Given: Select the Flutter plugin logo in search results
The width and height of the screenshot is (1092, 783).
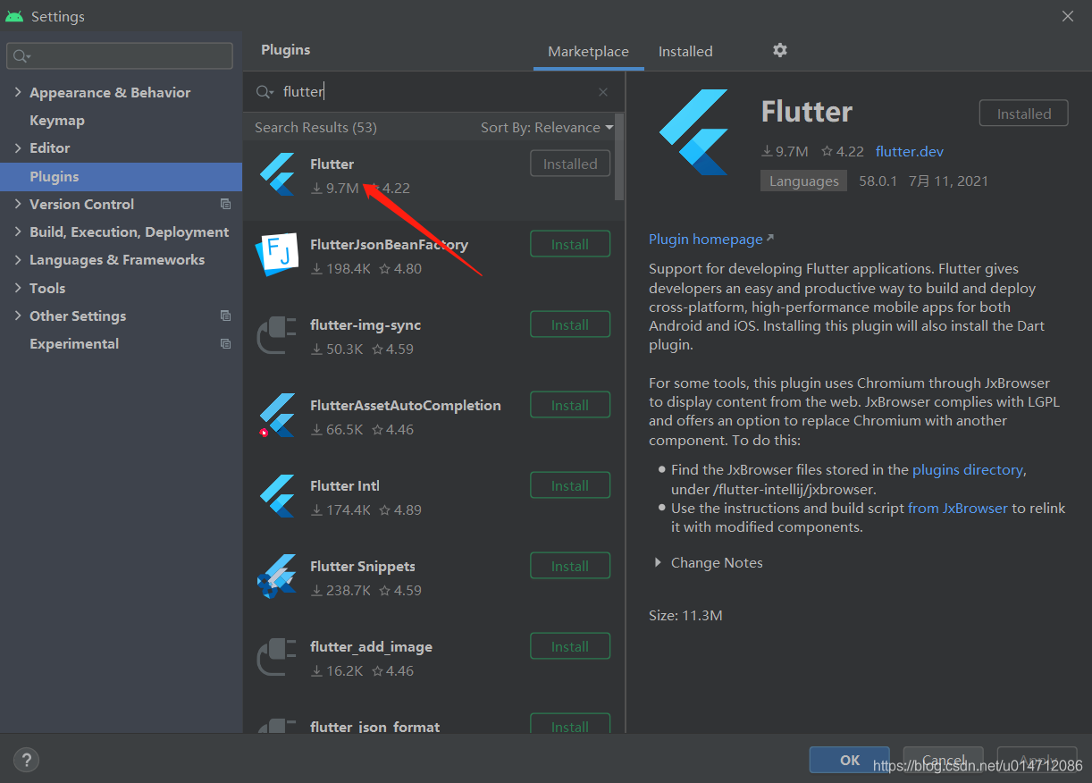Looking at the screenshot, I should (x=277, y=174).
